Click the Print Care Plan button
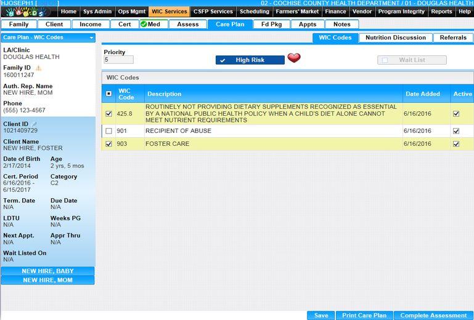Image resolution: width=474 pixels, height=320 pixels. (364, 316)
